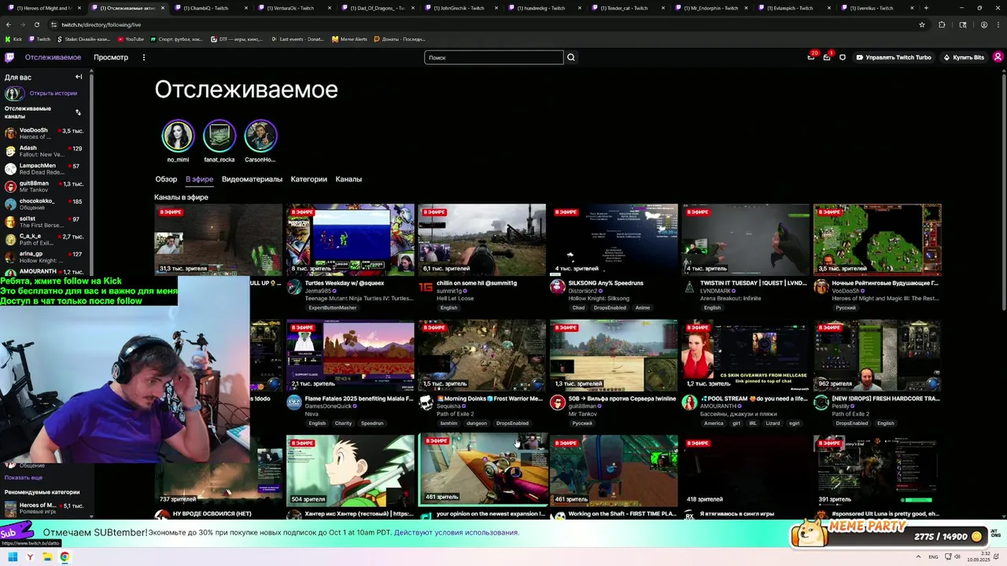The image size is (1007, 566).
Task: Open Meme Alerts bookmark
Action: pos(349,39)
